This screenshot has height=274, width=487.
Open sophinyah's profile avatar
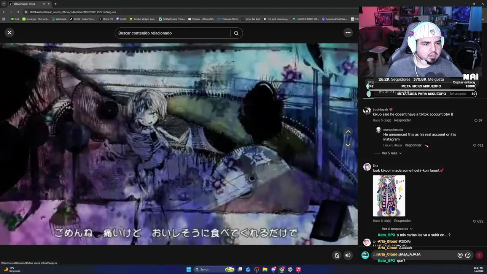[x=367, y=111]
